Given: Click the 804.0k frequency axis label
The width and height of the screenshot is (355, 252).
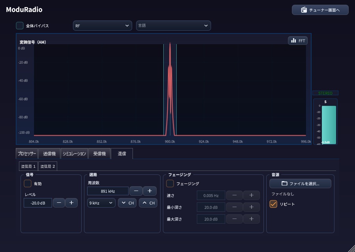Looking at the screenshot, I should [x=34, y=141].
